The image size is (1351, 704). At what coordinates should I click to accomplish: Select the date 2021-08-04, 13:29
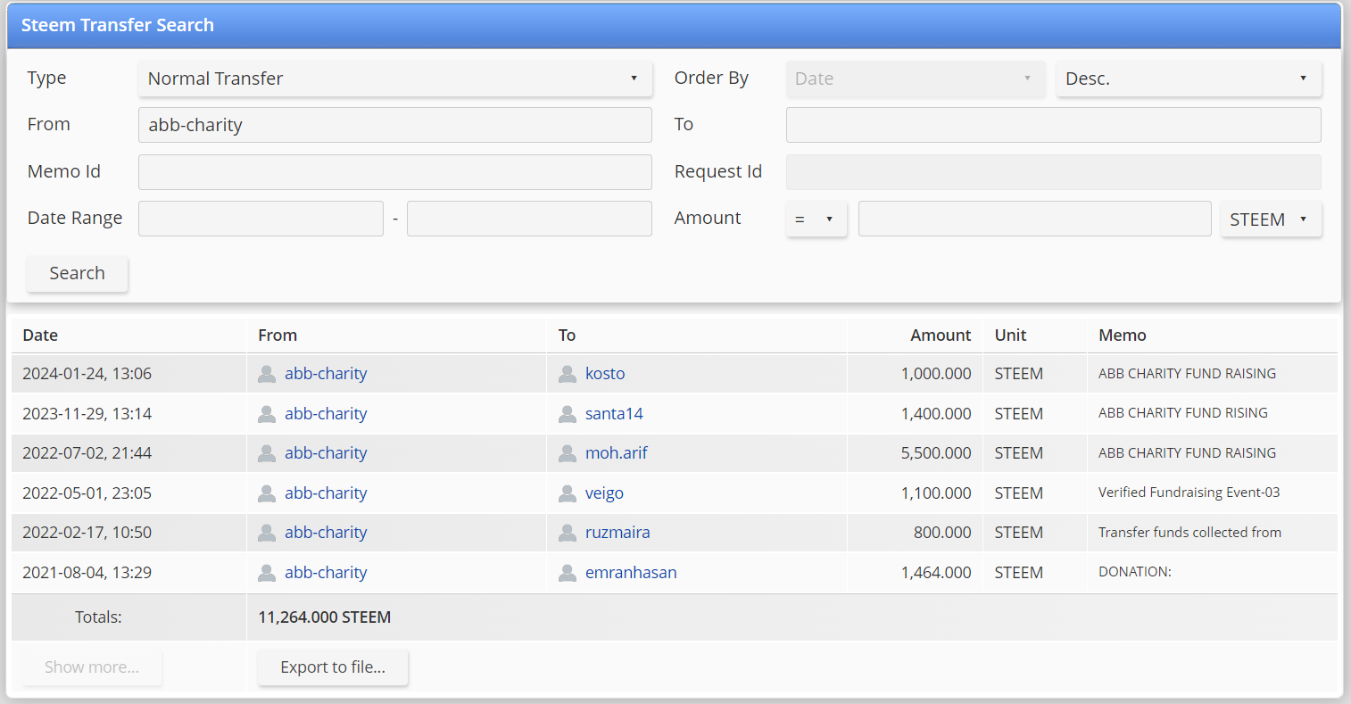click(x=87, y=573)
